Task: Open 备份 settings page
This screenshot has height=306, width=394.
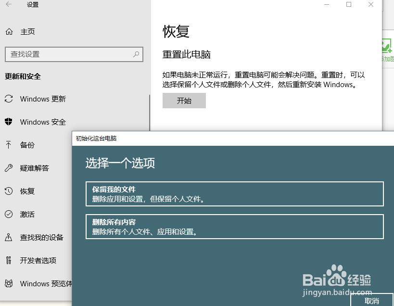Action: tap(27, 145)
